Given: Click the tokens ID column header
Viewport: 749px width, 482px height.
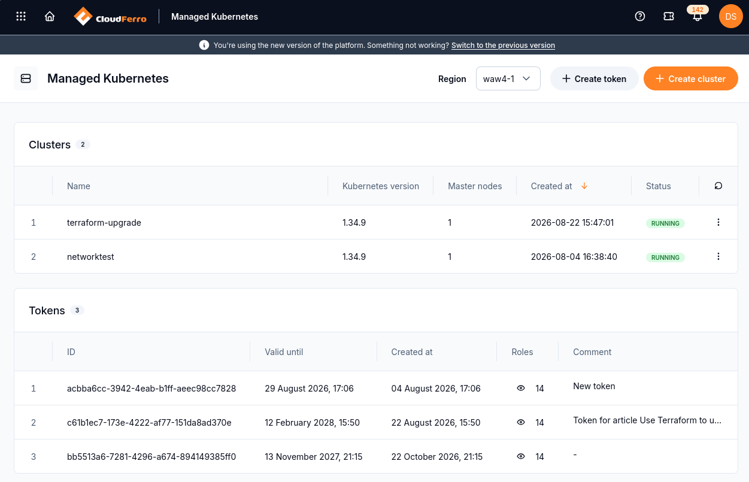Looking at the screenshot, I should coord(71,352).
